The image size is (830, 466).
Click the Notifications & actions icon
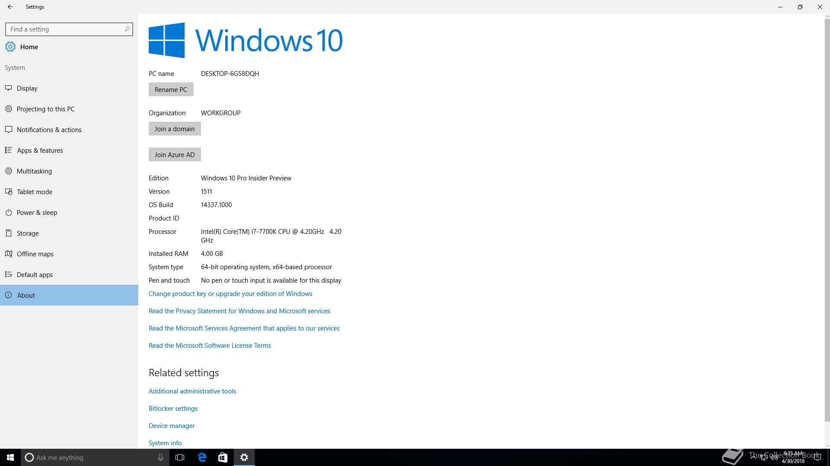coord(8,129)
